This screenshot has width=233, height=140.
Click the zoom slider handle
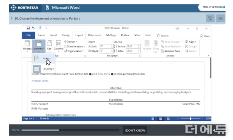click(x=191, y=118)
